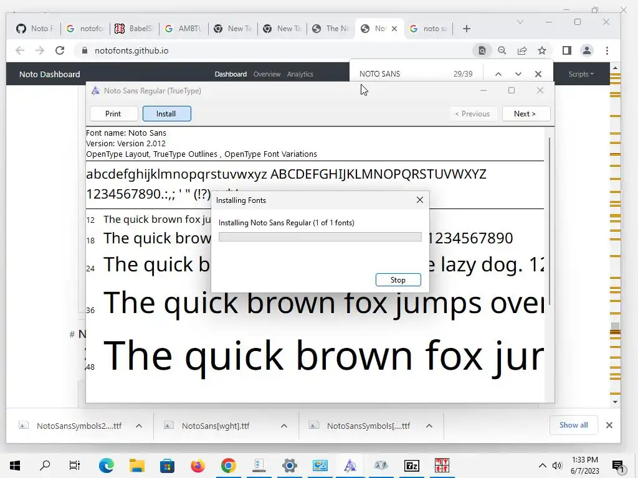
Task: Open the Windows Start menu
Action: (x=15, y=466)
